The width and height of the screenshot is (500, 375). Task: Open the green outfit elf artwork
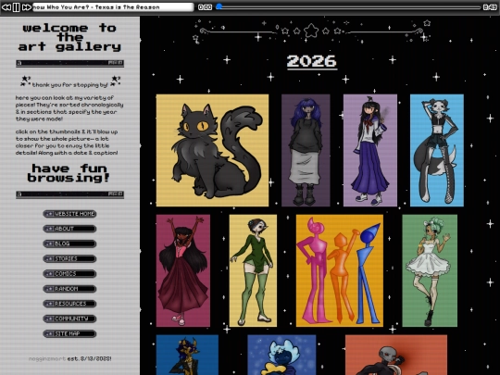click(x=253, y=270)
